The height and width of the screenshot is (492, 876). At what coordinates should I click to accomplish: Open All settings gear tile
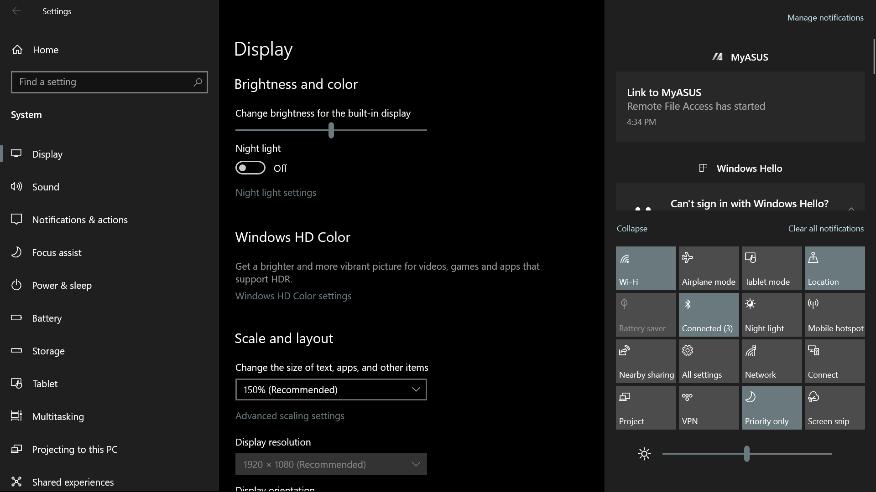coord(709,361)
